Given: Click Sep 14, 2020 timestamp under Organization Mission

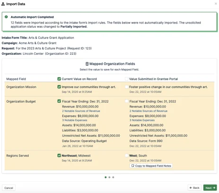Looking at the screenshot, I should [x=77, y=92].
